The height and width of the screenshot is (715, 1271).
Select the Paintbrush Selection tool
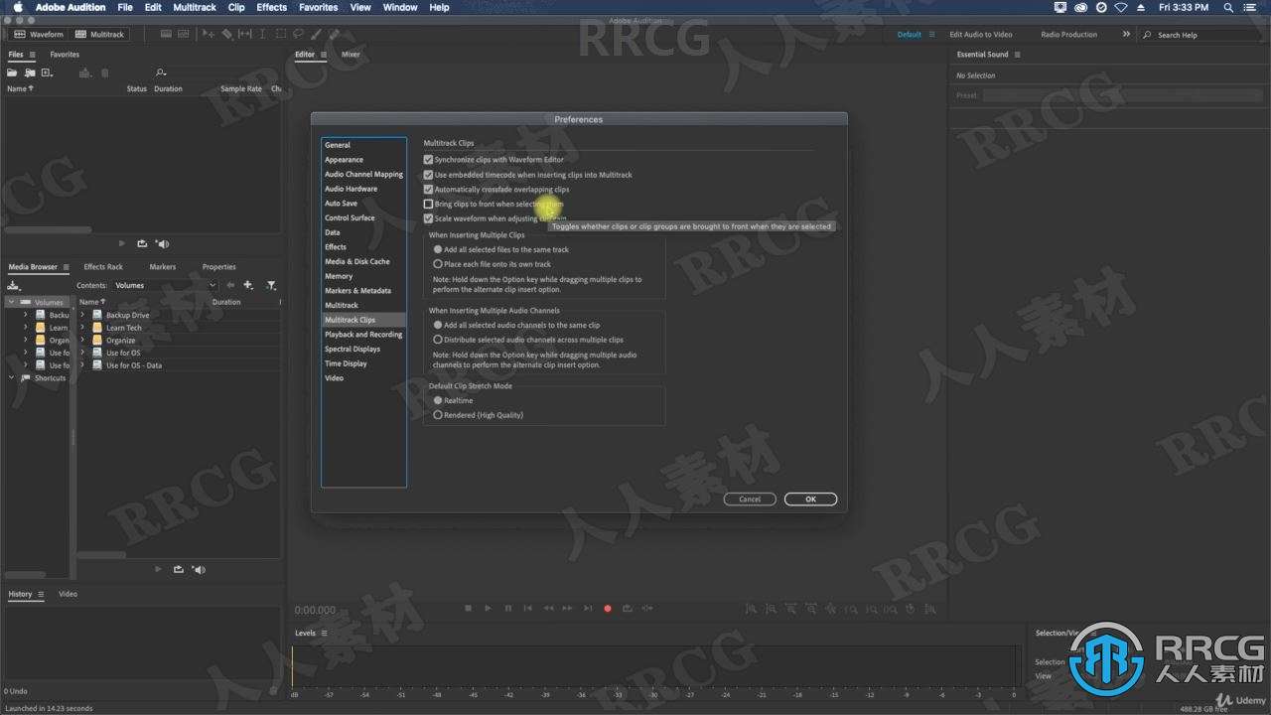316,34
